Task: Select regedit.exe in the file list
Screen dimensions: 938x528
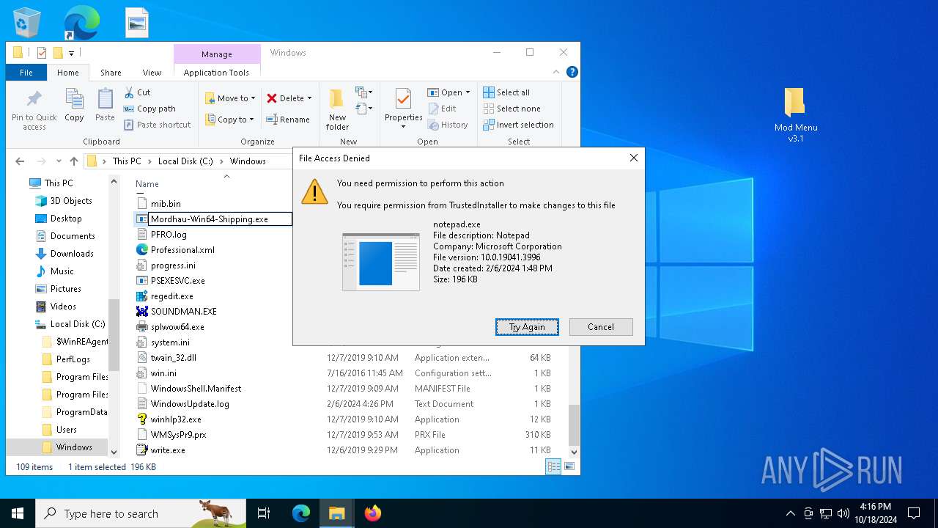Action: [171, 296]
